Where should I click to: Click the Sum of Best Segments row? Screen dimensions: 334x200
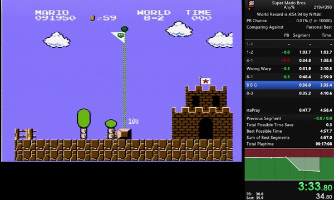(x=289, y=138)
